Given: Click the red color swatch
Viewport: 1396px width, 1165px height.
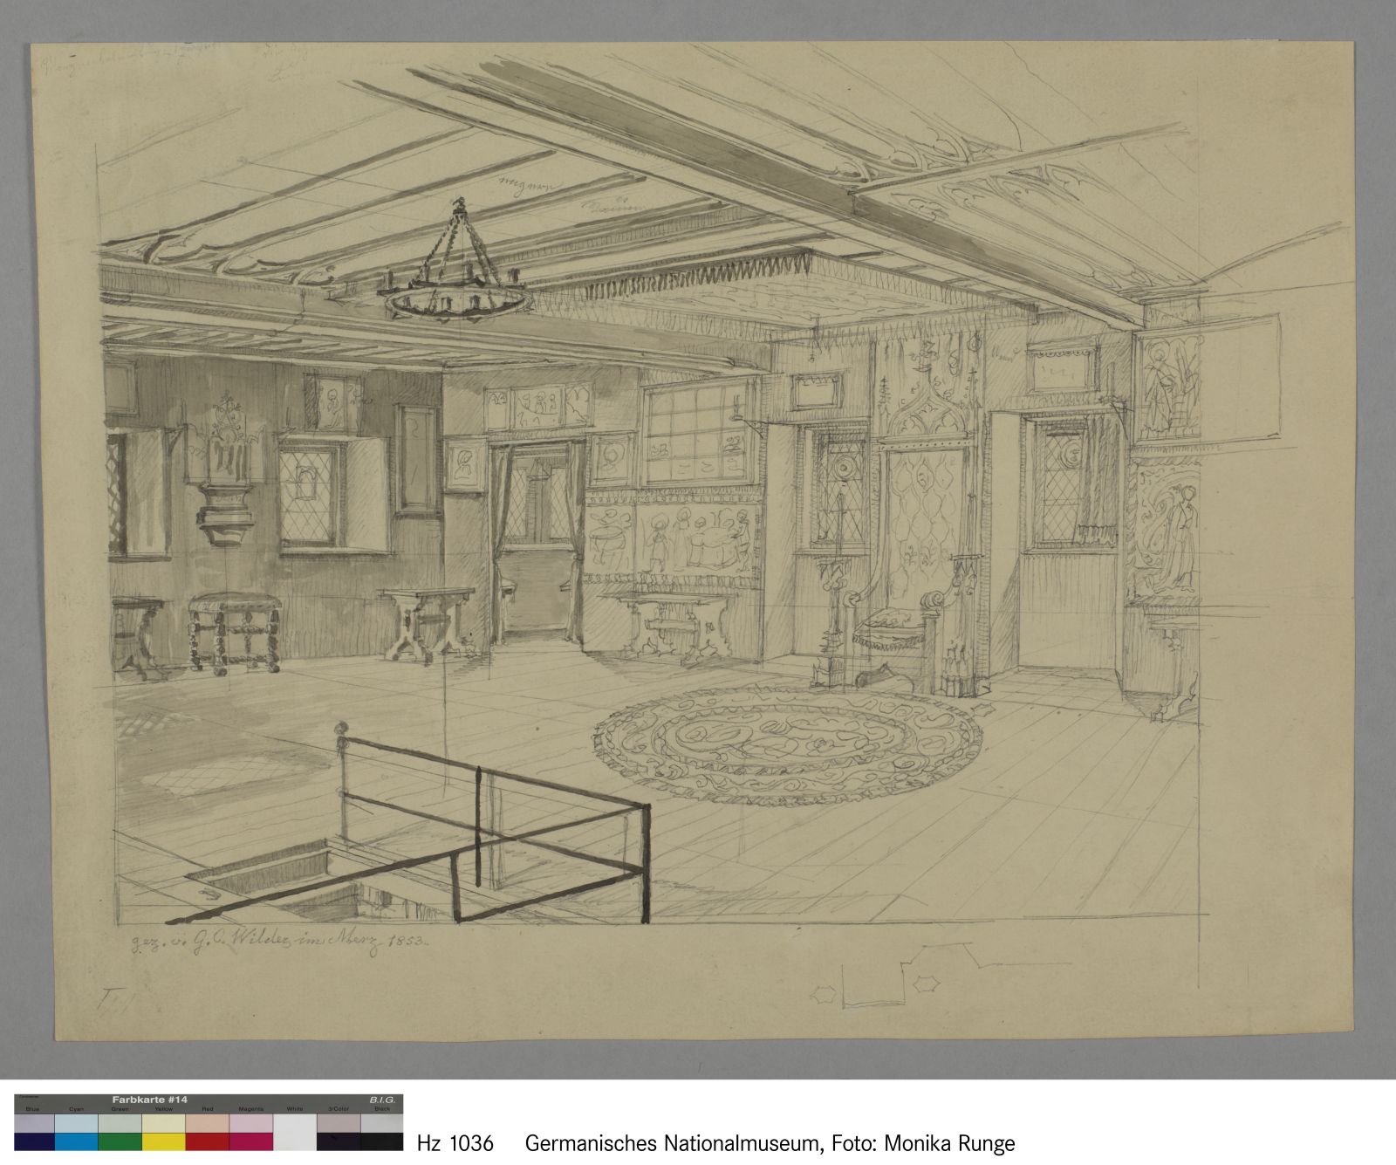Looking at the screenshot, I should pos(208,1142).
